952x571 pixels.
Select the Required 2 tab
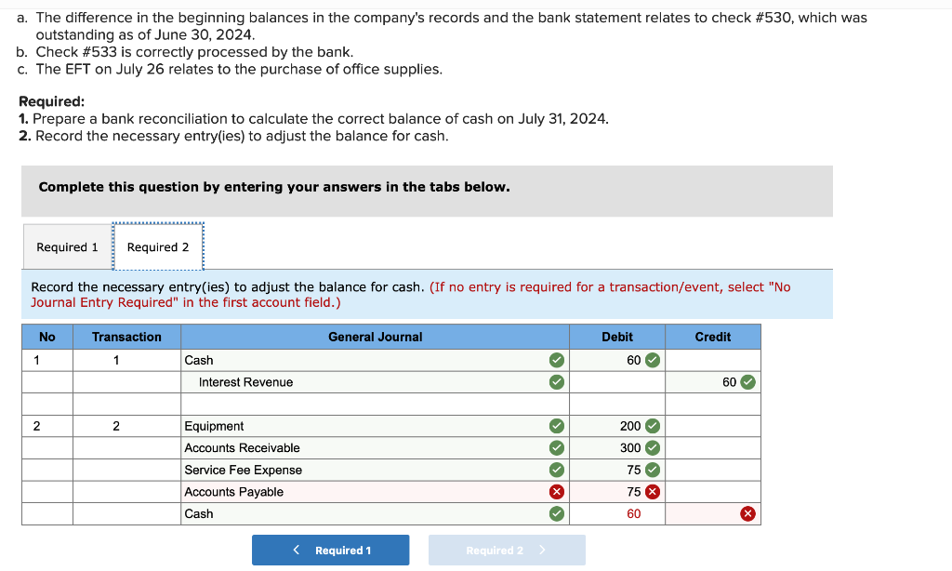click(x=158, y=246)
